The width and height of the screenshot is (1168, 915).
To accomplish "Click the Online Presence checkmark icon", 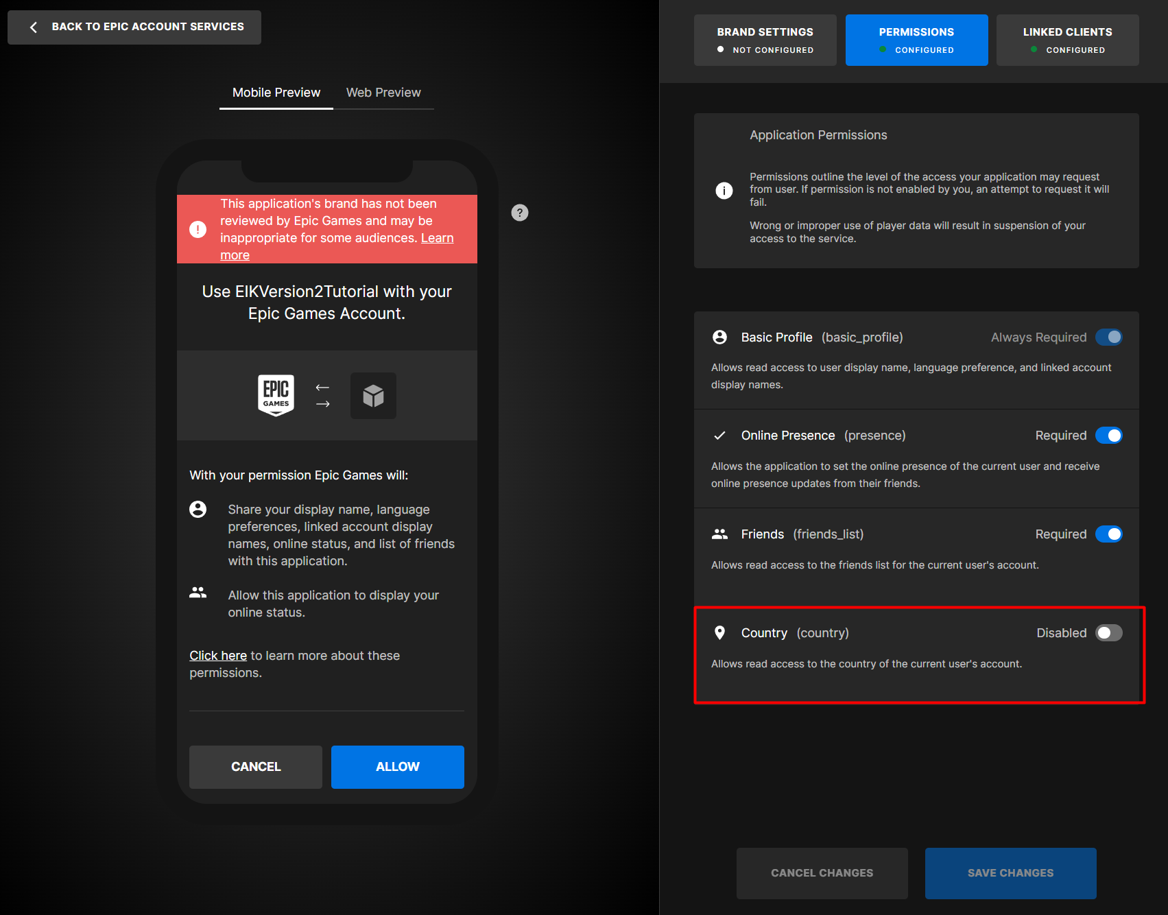I will tap(719, 436).
